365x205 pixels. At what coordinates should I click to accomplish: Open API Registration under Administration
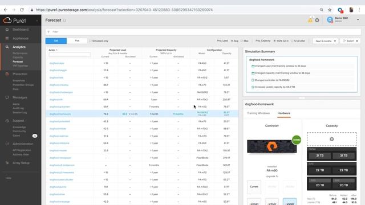click(22, 150)
